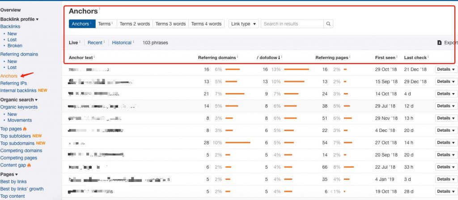458x200 pixels.
Task: Switch to Terms 3 words tab
Action: click(170, 24)
